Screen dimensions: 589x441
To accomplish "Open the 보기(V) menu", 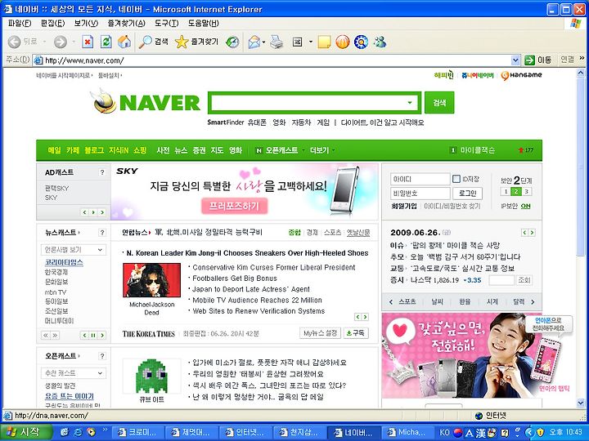I will [x=86, y=23].
